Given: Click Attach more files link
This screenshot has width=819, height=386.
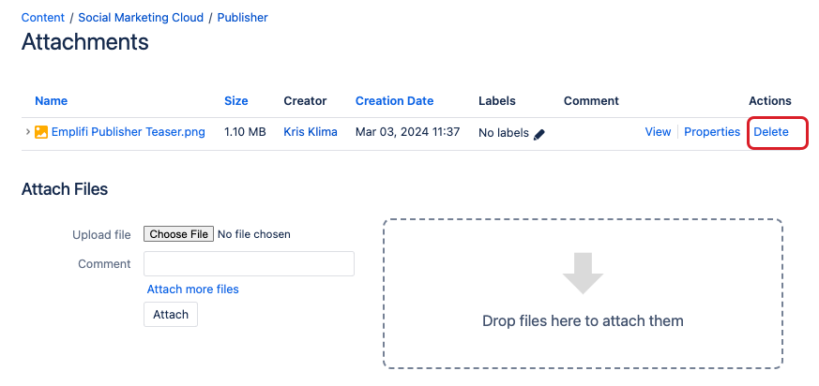Looking at the screenshot, I should [x=192, y=289].
